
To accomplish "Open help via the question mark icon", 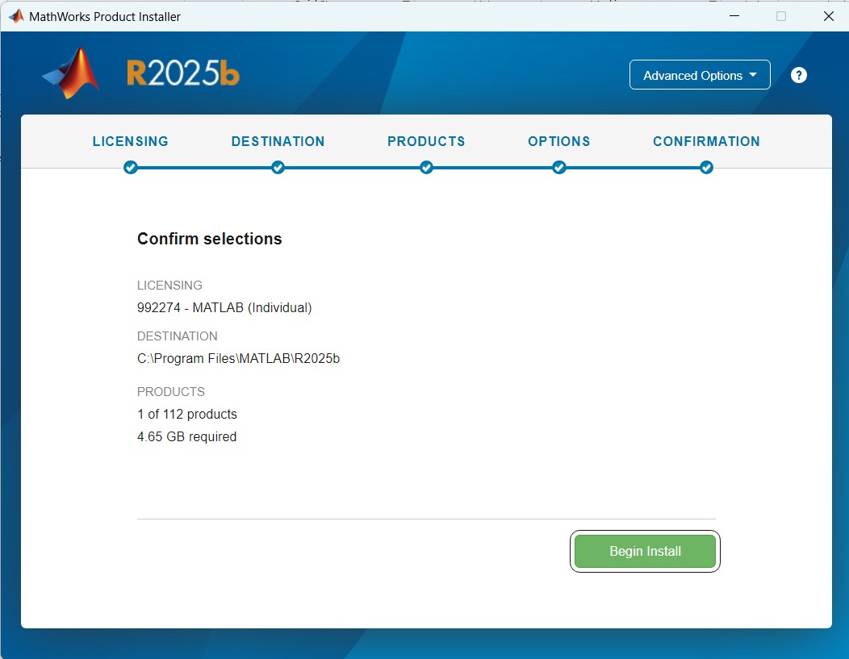I will [798, 75].
